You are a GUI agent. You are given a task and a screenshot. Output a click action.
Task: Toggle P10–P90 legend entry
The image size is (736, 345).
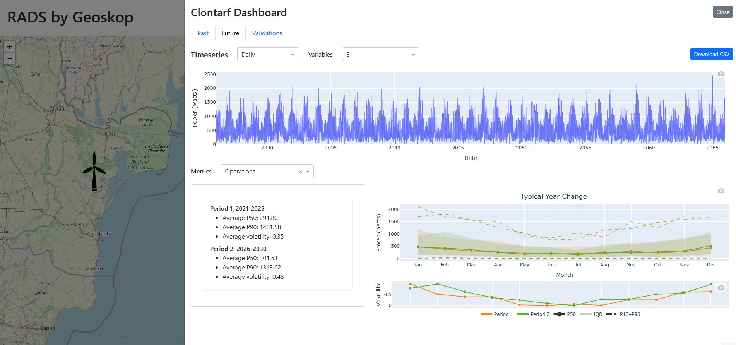tap(623, 314)
